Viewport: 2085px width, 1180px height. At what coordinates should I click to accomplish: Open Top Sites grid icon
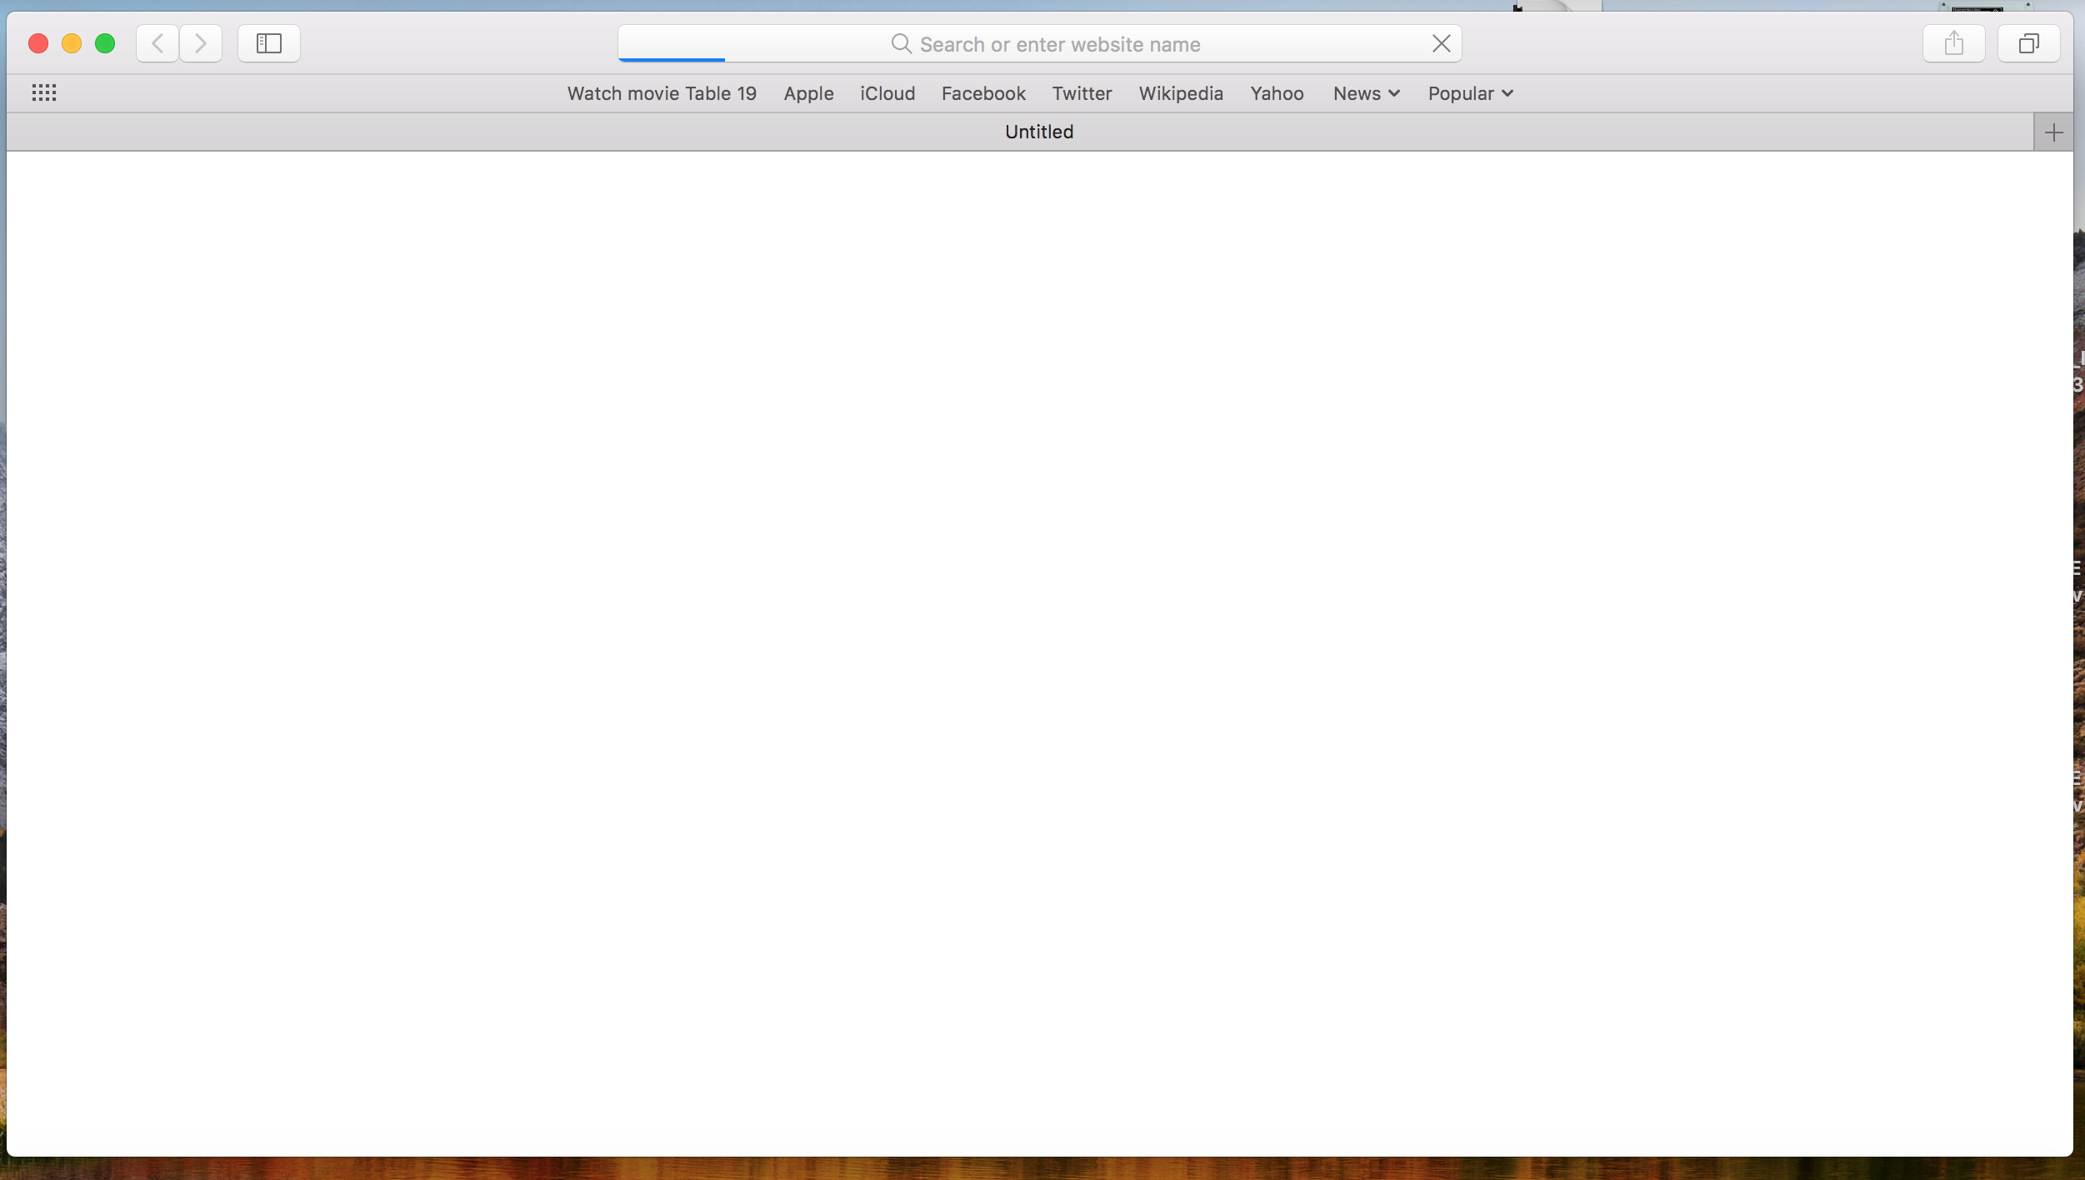click(x=44, y=93)
